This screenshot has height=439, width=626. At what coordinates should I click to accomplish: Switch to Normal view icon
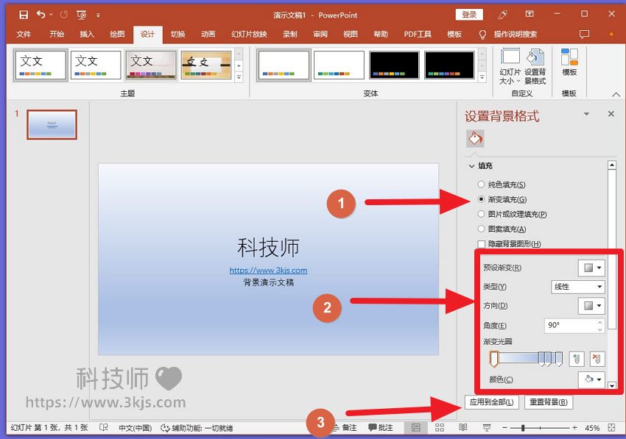pyautogui.click(x=415, y=428)
